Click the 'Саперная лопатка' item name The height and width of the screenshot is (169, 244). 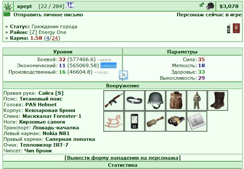(x=70, y=139)
